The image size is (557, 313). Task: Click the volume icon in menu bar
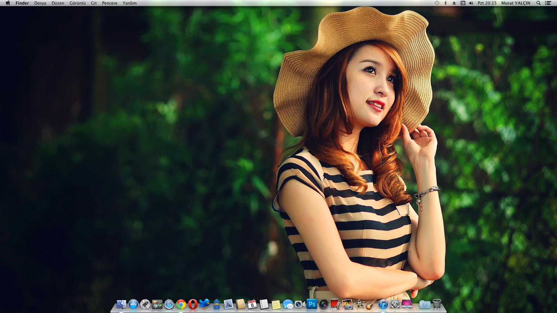pyautogui.click(x=471, y=3)
